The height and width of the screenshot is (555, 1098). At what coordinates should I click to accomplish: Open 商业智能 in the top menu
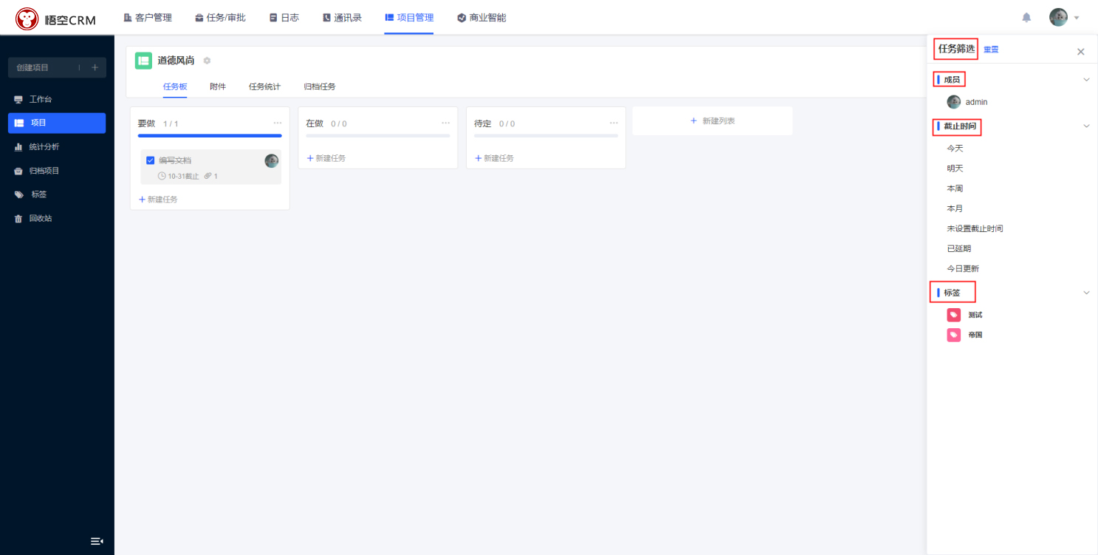click(481, 18)
